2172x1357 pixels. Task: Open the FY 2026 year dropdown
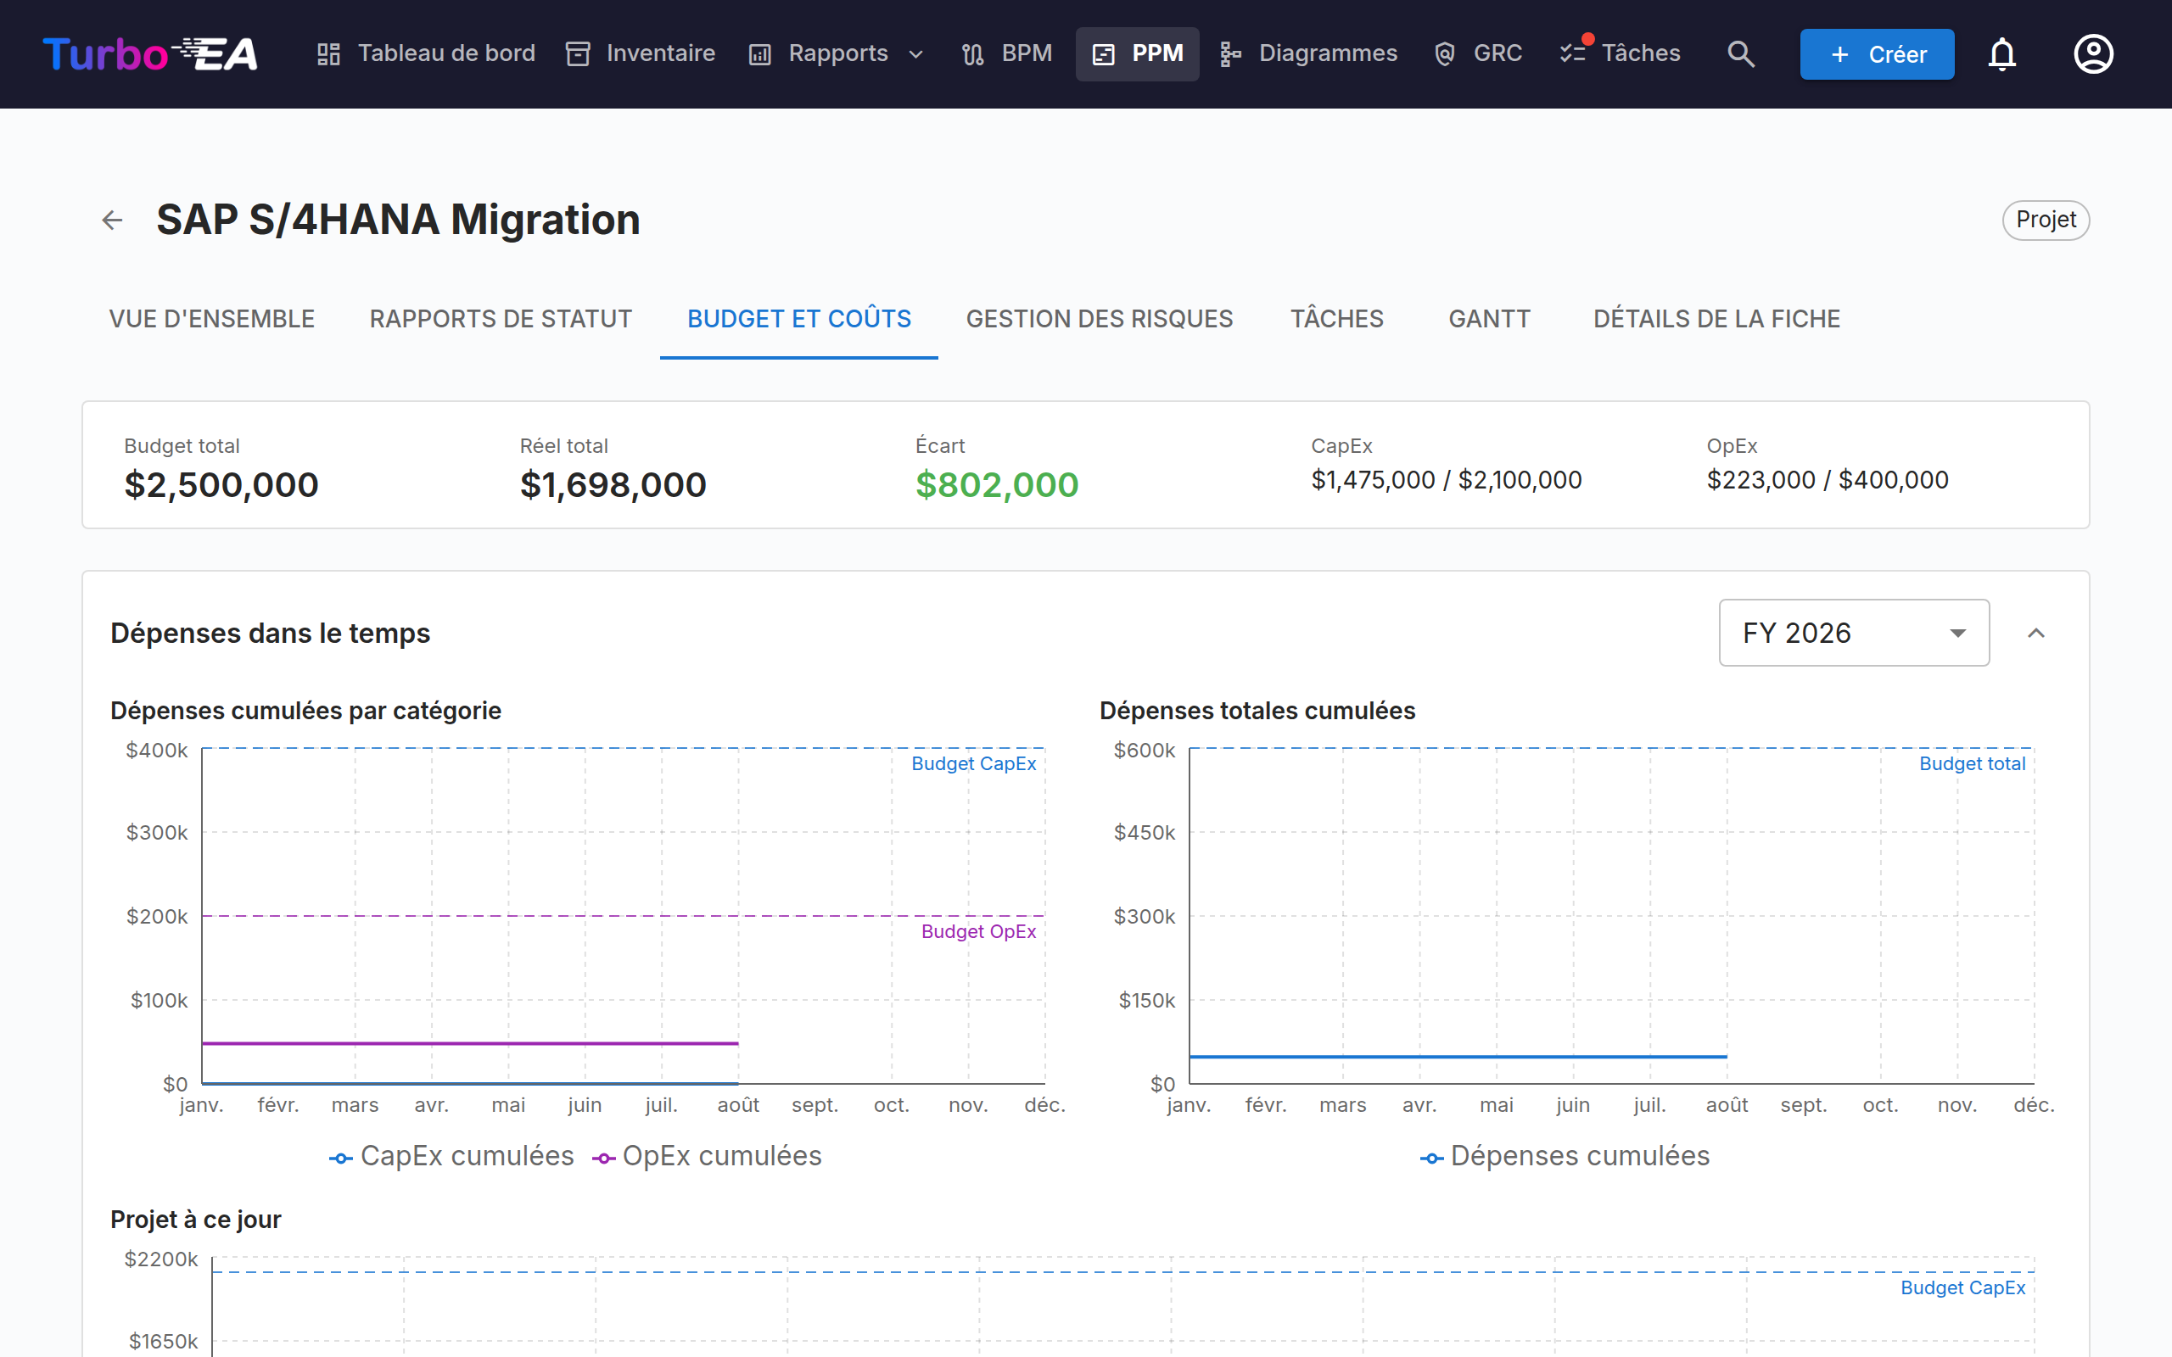[x=1853, y=633]
